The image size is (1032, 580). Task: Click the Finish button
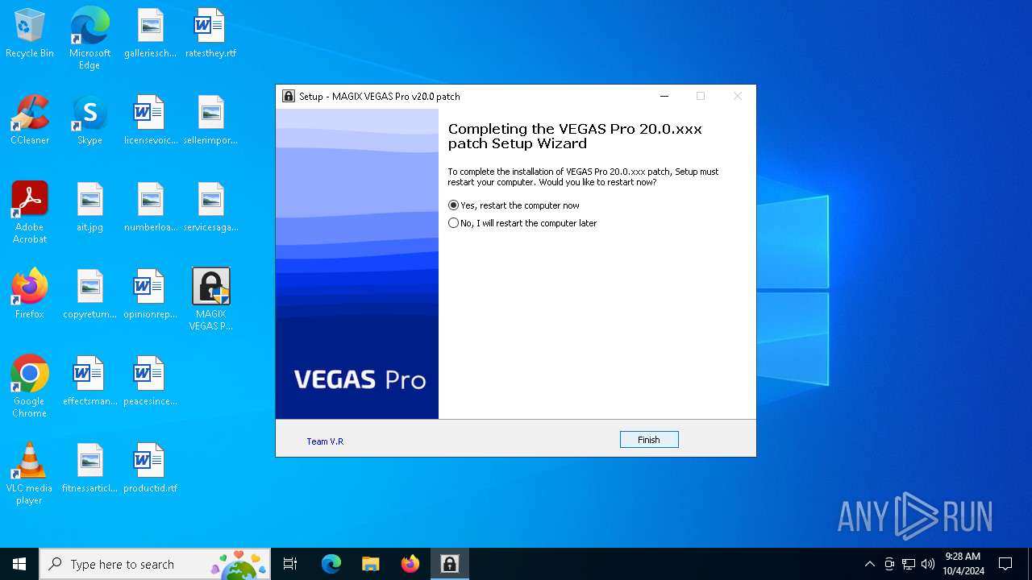[x=649, y=440]
